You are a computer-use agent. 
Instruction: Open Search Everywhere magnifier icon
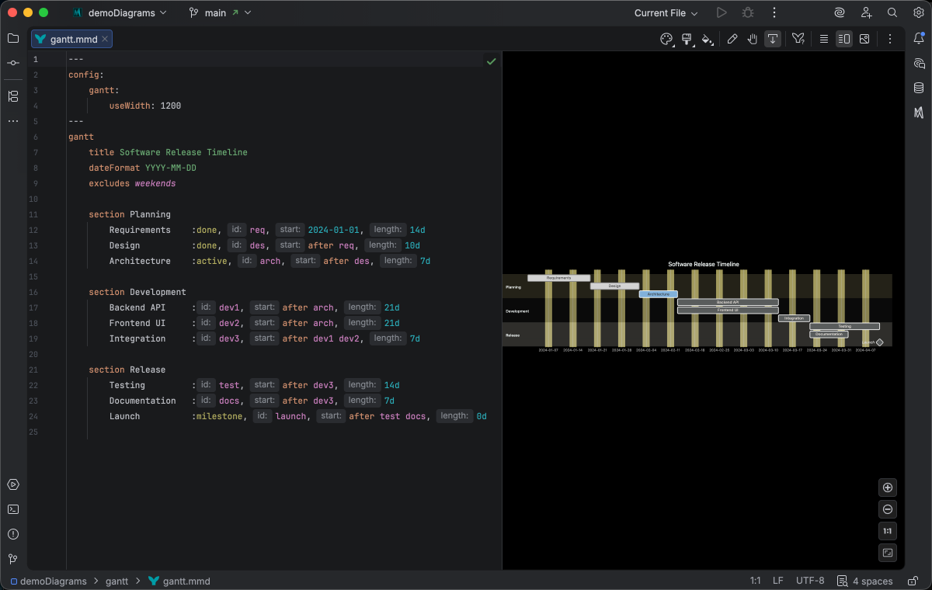(x=892, y=12)
